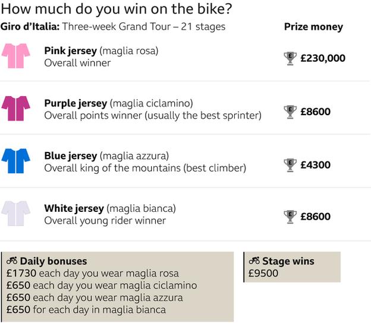Click the £9500 stage wins amount
The image size is (371, 327).
263,274
